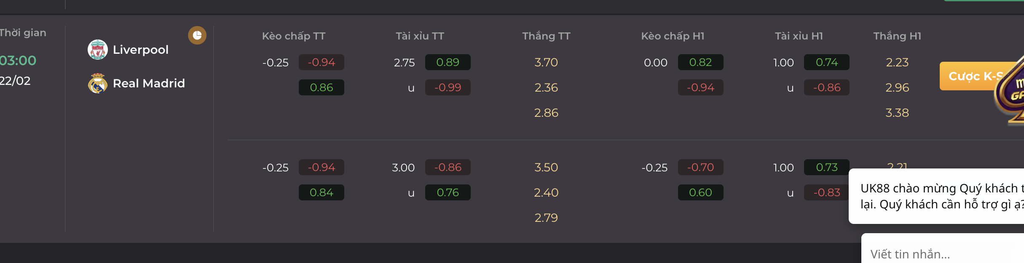Image resolution: width=1024 pixels, height=263 pixels.
Task: Open the UK88 chat greeting bubble
Action: pyautogui.click(x=936, y=196)
